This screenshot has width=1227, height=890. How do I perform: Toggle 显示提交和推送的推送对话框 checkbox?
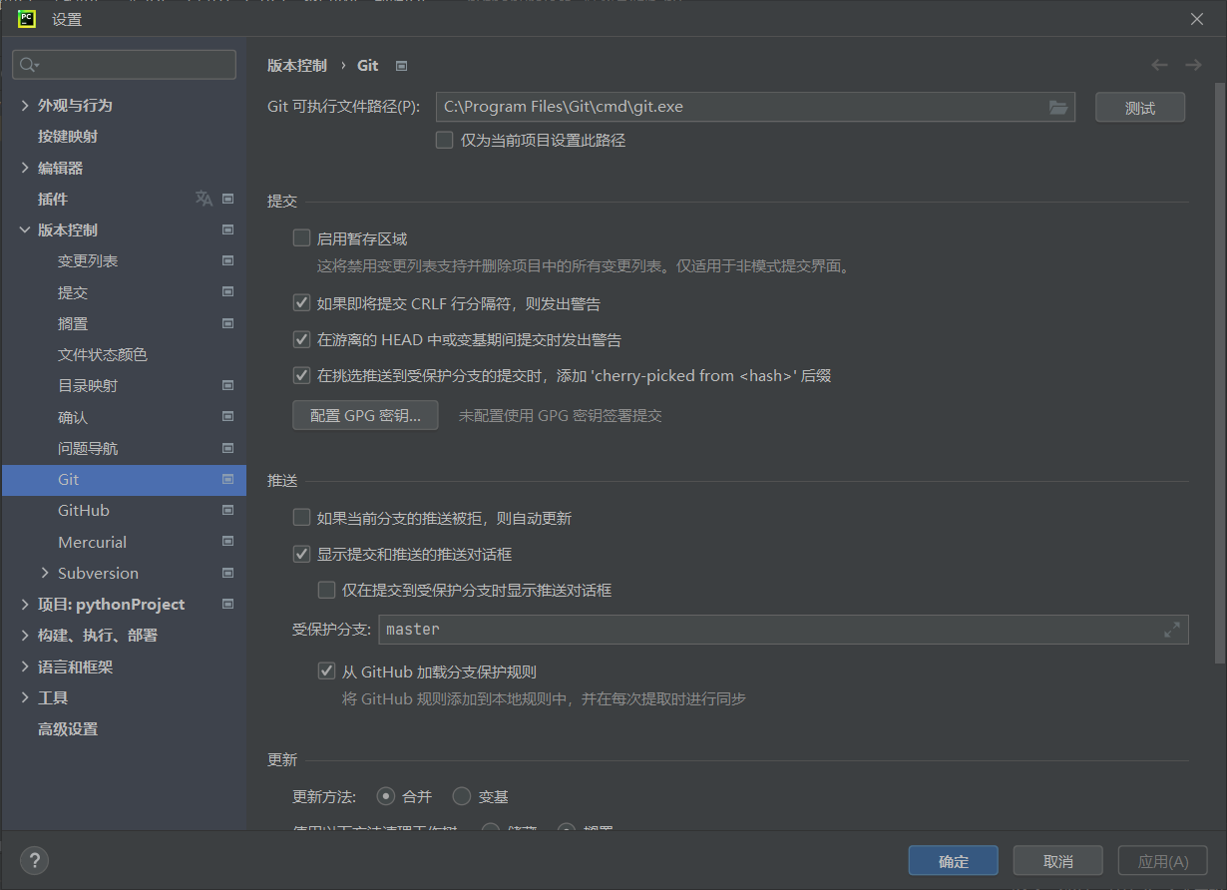[301, 554]
